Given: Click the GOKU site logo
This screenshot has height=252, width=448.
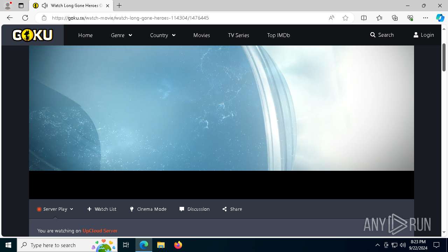Looking at the screenshot, I should click(x=33, y=35).
